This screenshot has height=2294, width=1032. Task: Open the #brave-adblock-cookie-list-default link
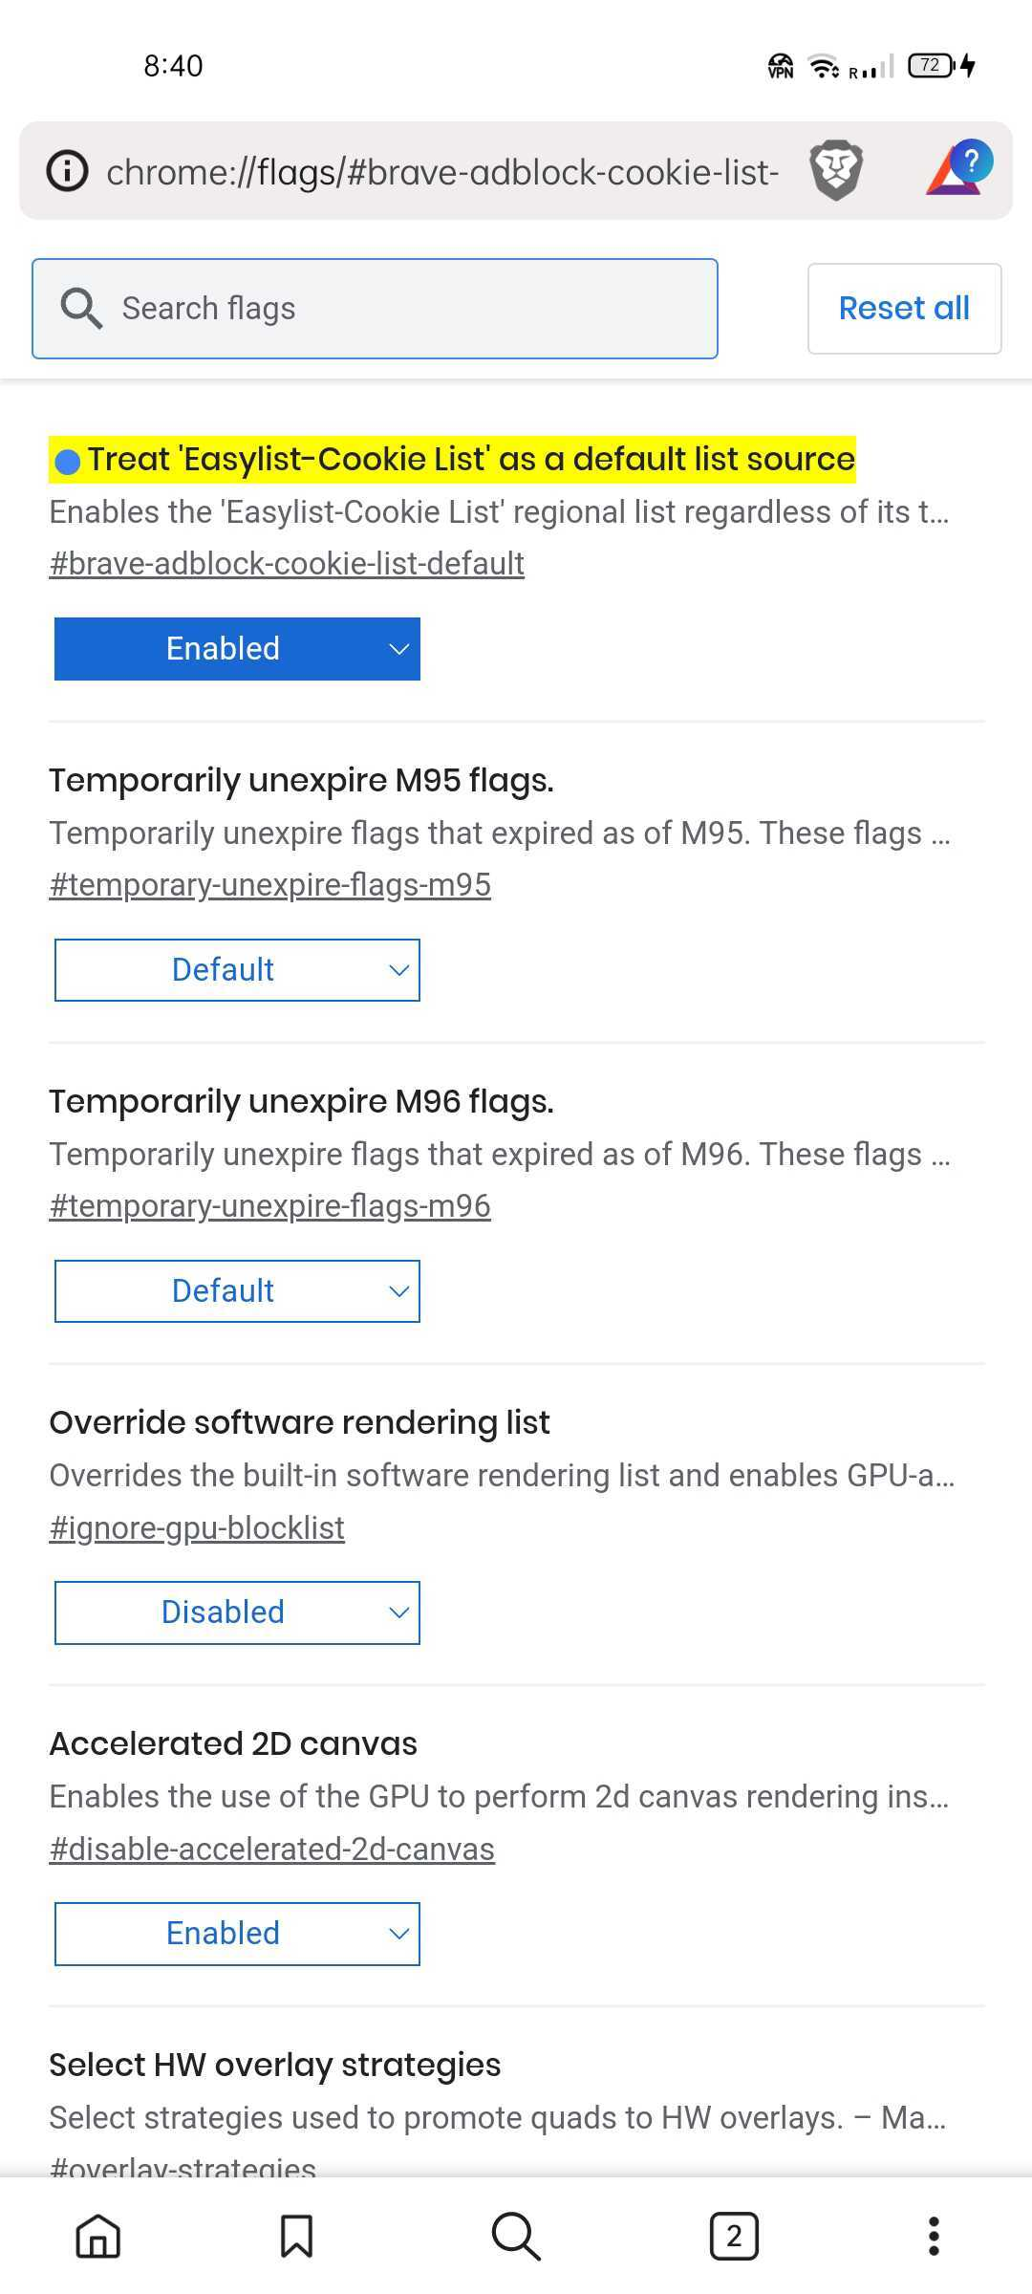tap(286, 563)
